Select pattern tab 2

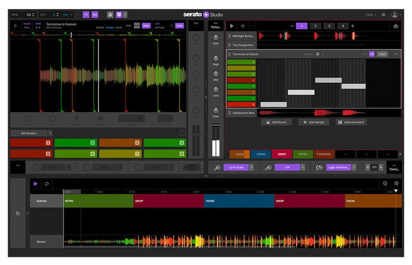(x=315, y=26)
